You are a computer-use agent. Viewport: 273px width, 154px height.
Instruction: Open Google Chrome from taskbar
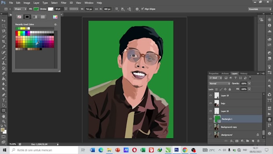[185, 150]
